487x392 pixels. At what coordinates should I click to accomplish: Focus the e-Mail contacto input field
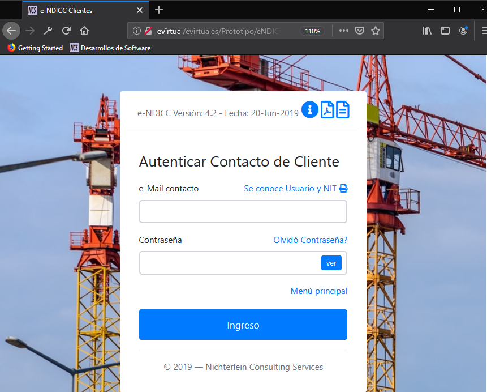click(243, 212)
